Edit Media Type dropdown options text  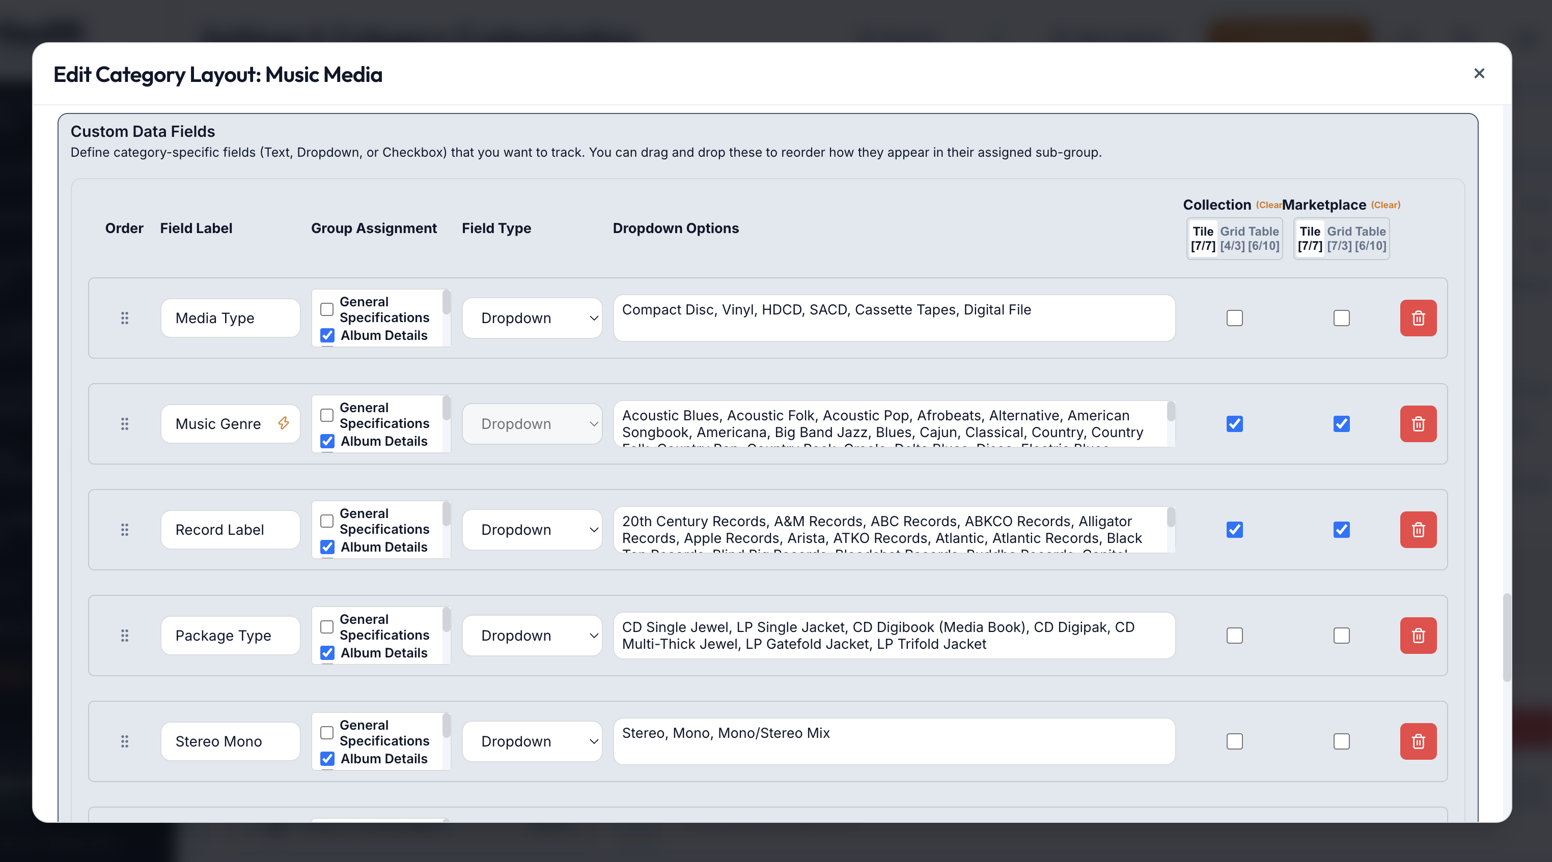click(x=894, y=318)
